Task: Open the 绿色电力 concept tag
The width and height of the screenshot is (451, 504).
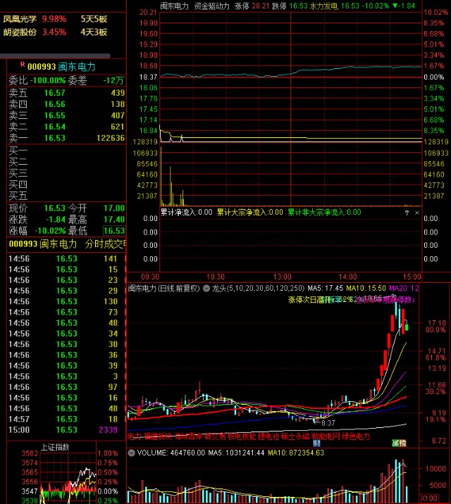Action: (356, 436)
